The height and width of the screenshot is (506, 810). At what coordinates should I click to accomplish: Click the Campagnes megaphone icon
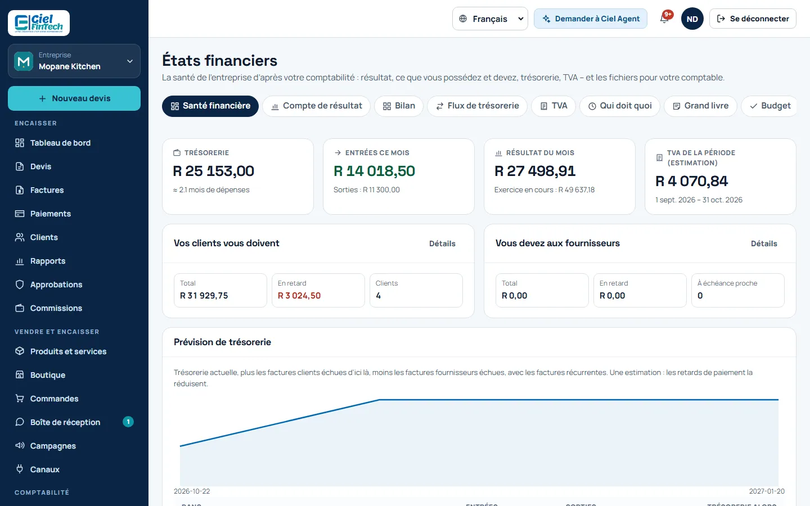point(20,446)
